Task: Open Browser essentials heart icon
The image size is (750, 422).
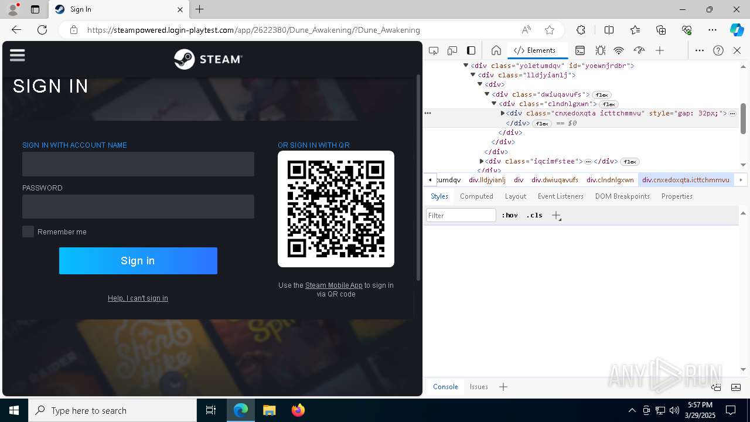Action: 687,30
